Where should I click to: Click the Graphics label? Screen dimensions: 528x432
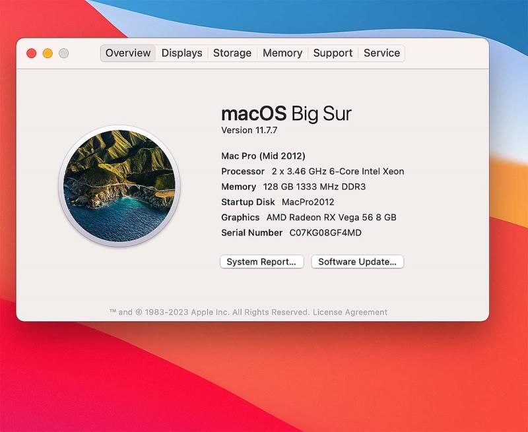tap(240, 218)
